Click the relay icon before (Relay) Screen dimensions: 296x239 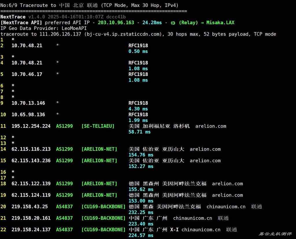coord(173,23)
